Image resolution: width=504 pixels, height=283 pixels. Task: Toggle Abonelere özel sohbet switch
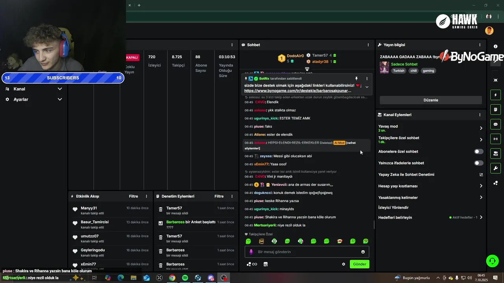tap(478, 151)
